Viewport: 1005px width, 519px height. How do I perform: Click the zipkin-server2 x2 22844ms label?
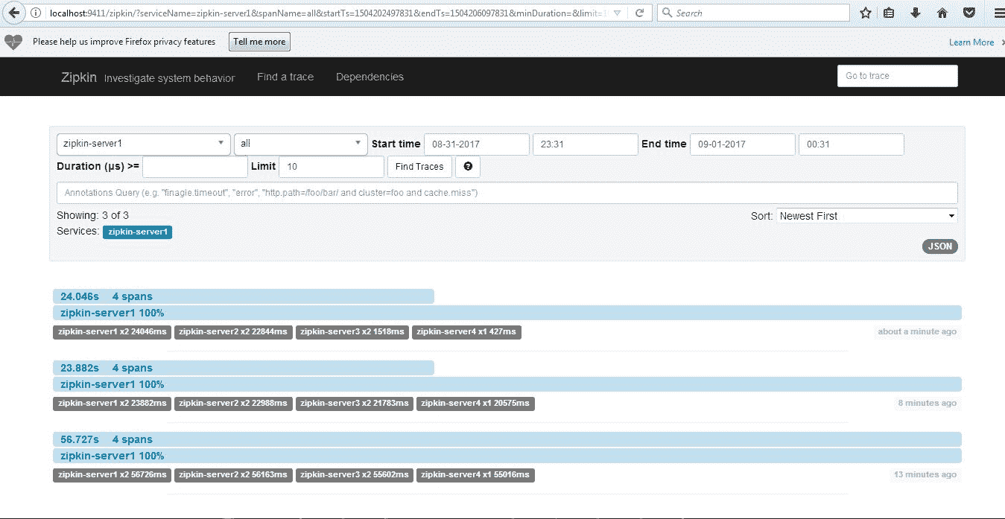pyautogui.click(x=234, y=332)
